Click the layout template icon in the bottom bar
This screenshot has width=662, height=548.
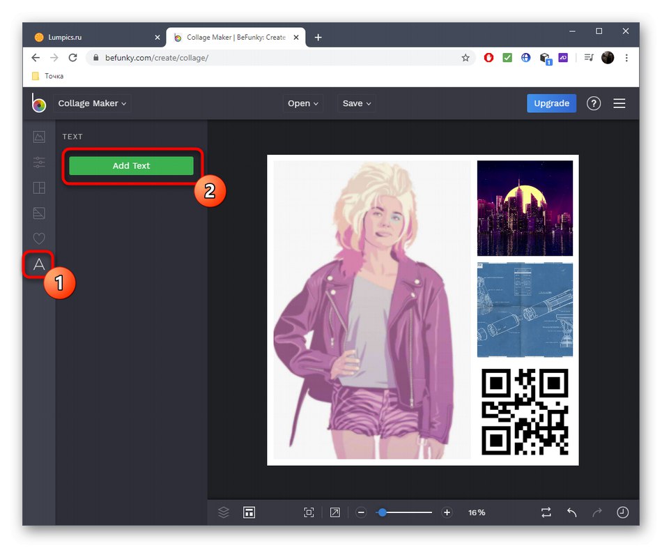tap(249, 512)
